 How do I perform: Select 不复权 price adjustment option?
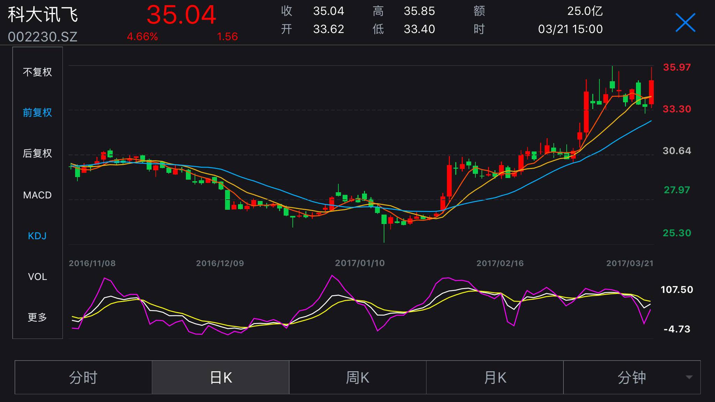pos(37,72)
